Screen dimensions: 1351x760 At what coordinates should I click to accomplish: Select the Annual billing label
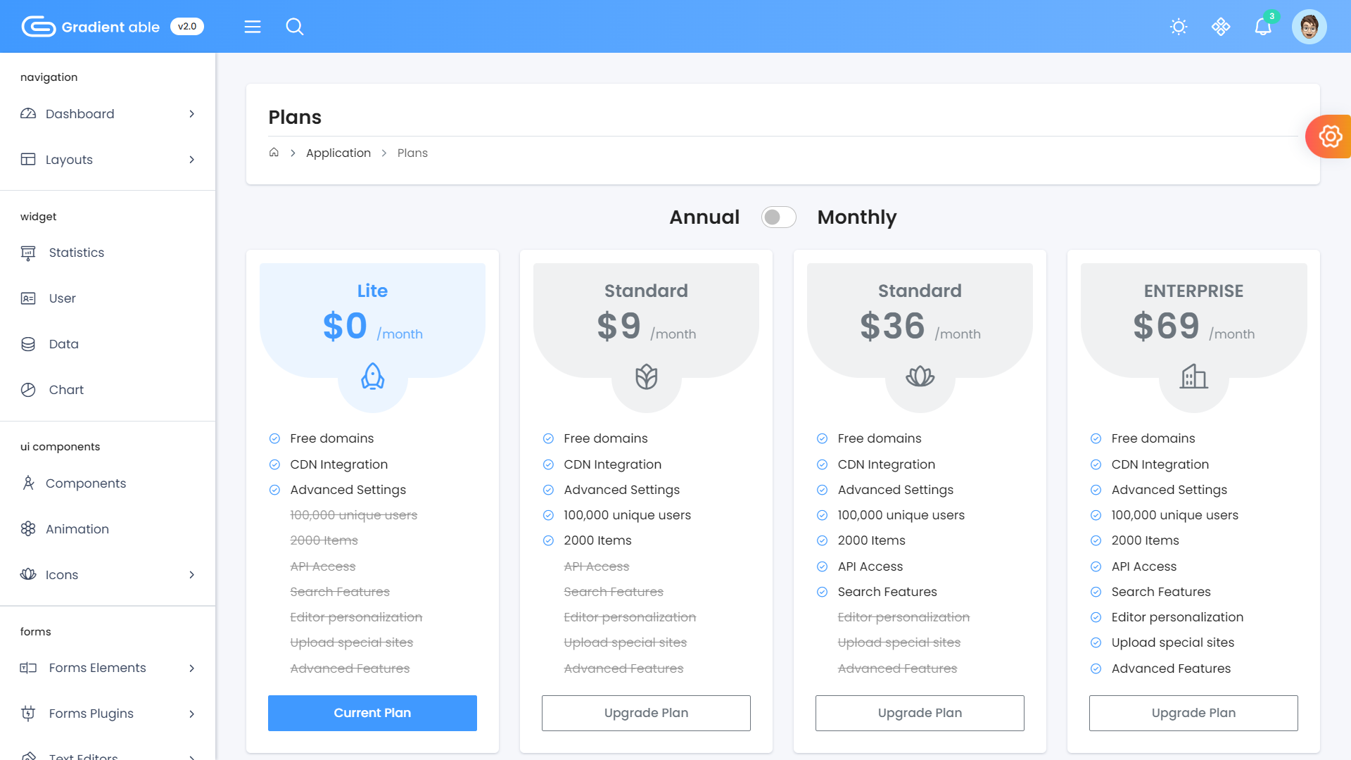(x=704, y=217)
